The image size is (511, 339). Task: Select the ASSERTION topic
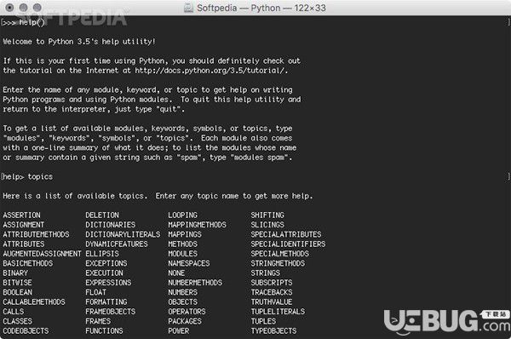point(22,215)
